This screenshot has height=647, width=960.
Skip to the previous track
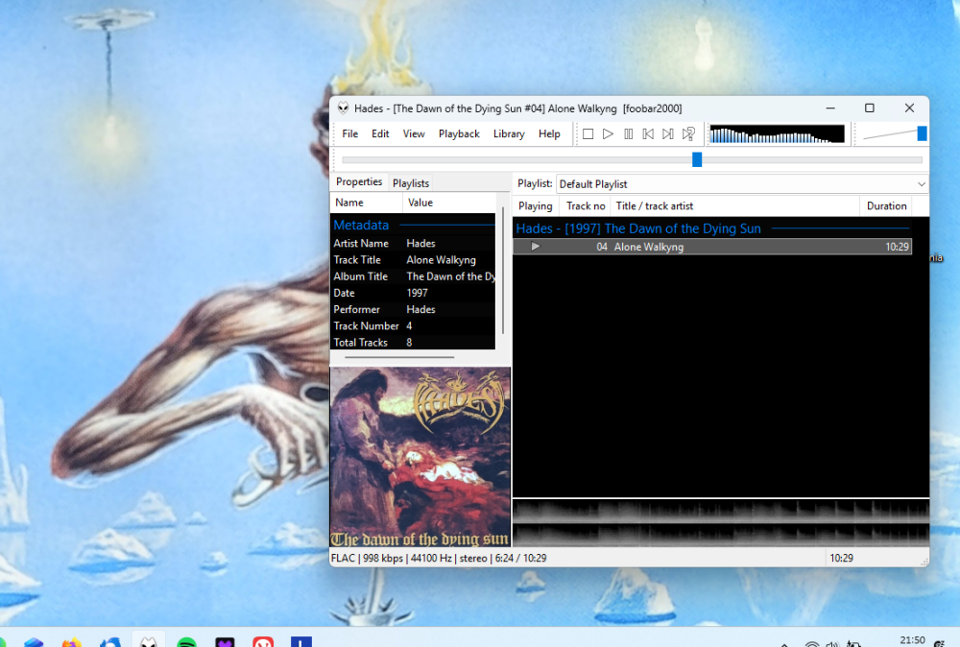(648, 134)
